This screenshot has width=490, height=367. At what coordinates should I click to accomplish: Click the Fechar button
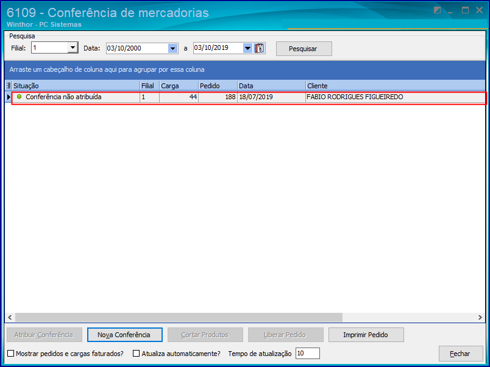461,354
